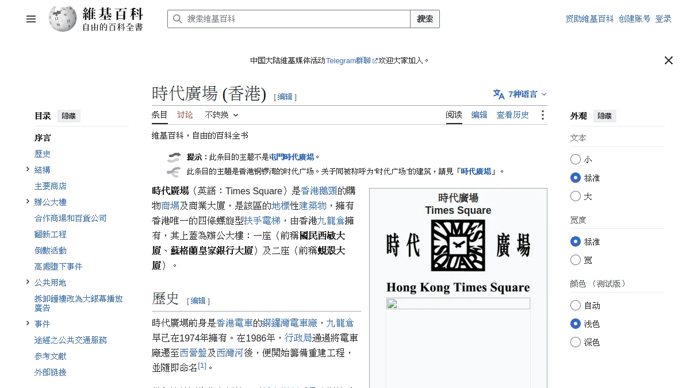This screenshot has height=388, width=690.
Task: Dismiss the Telegram notice banner
Action: (669, 60)
